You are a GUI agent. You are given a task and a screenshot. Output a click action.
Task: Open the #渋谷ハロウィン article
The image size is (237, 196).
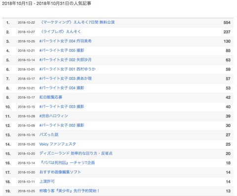point(54,116)
